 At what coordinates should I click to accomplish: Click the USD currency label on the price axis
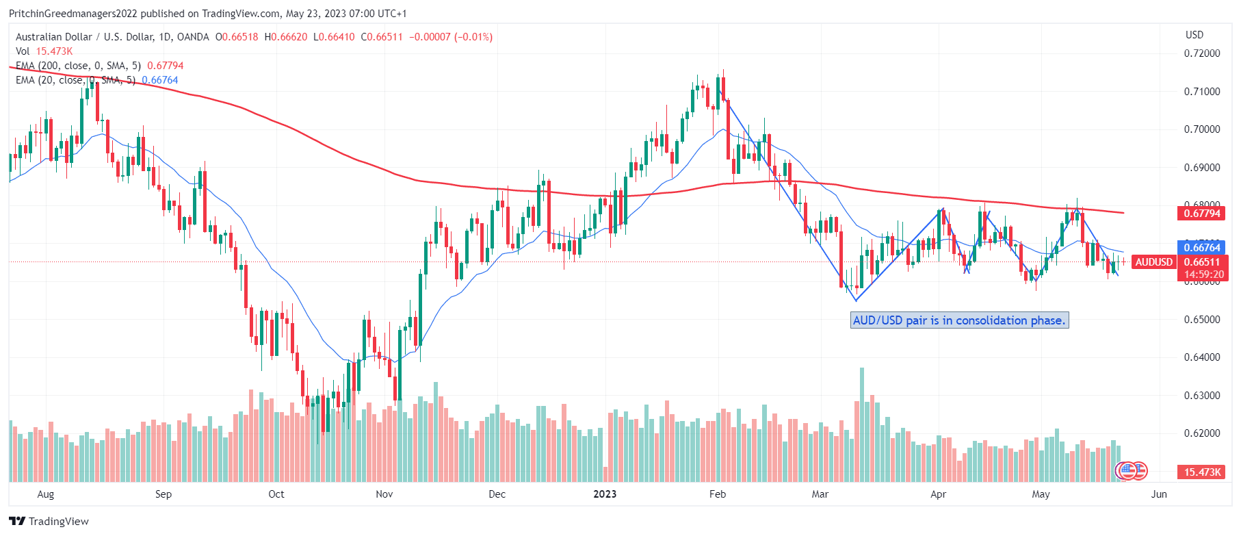tap(1194, 35)
